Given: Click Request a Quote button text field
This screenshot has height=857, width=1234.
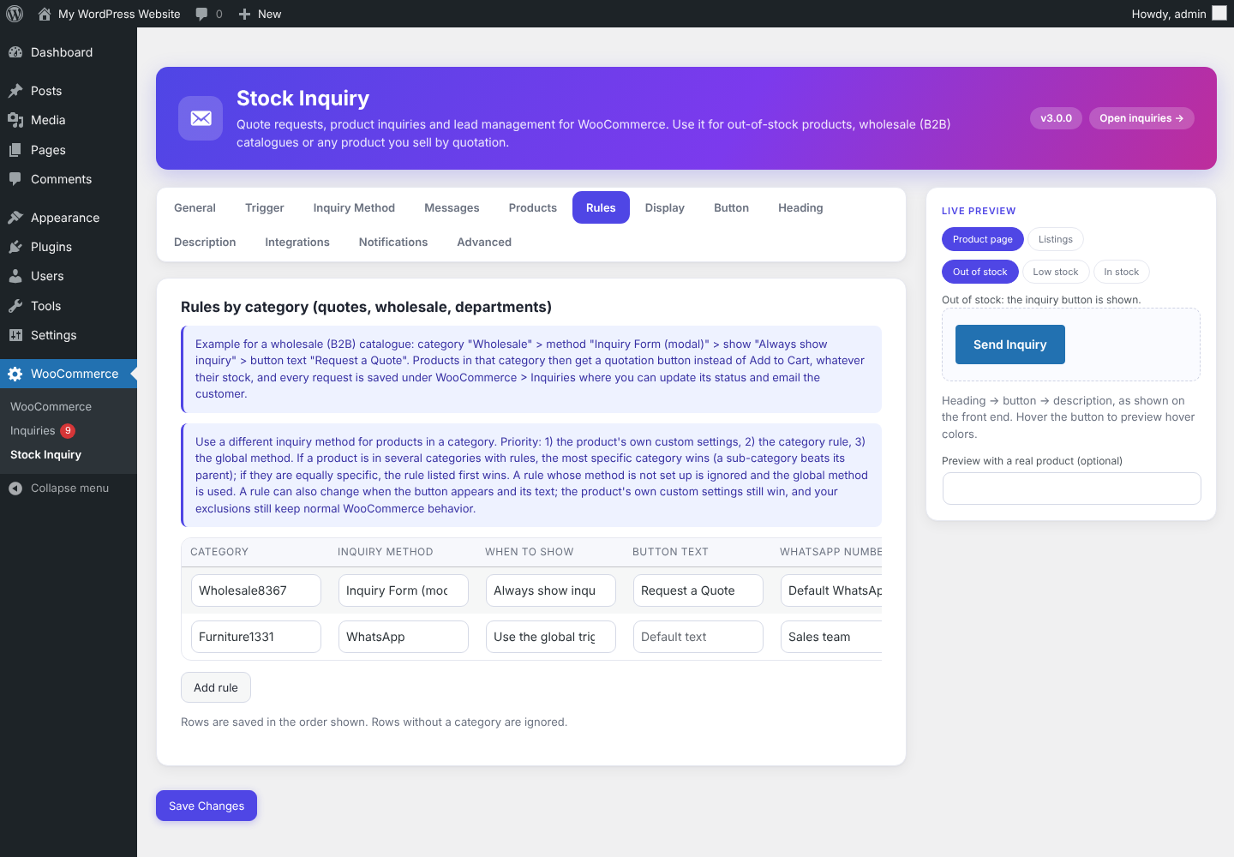Looking at the screenshot, I should click(x=698, y=590).
